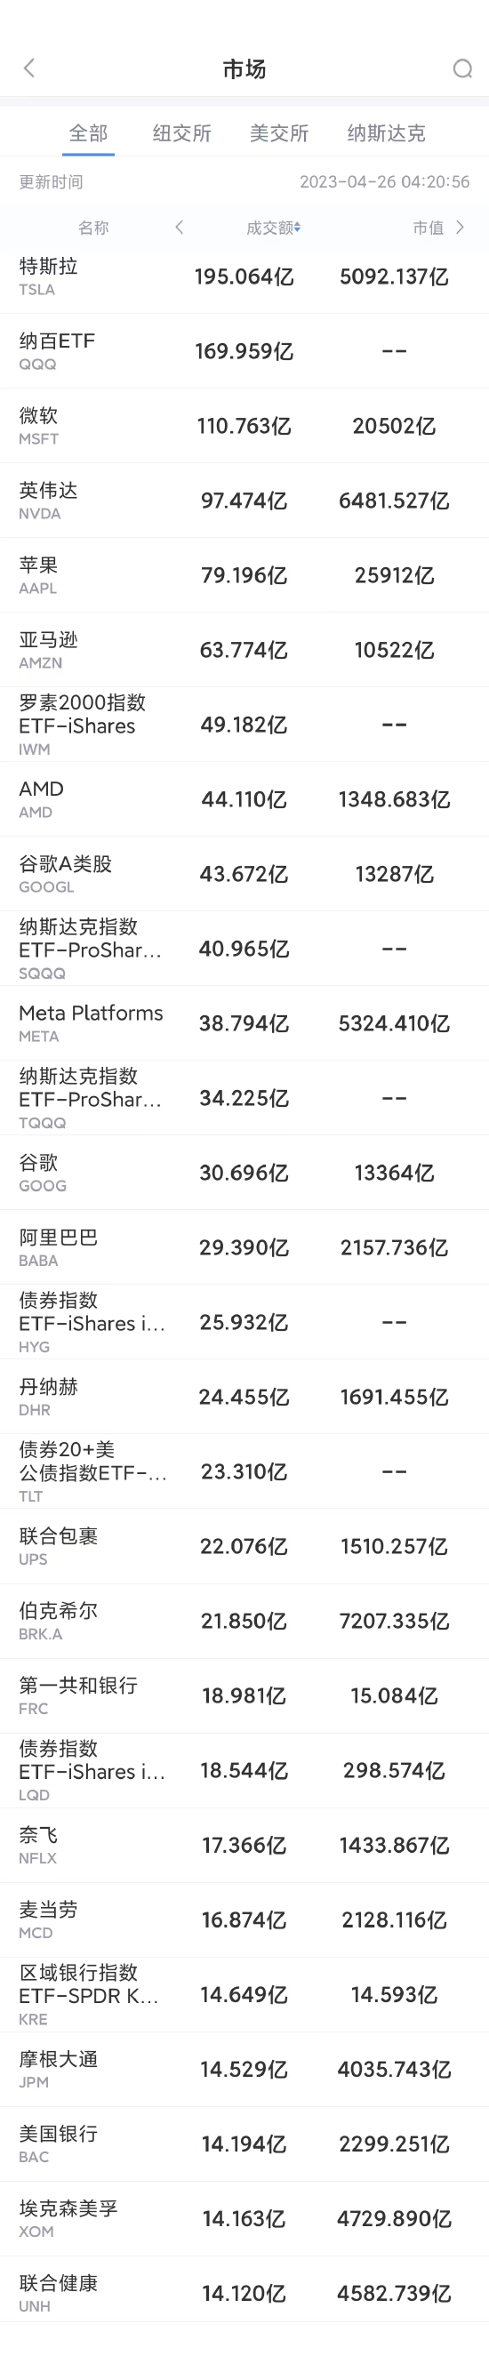
Task: Sort by 市值 column header
Action: pyautogui.click(x=428, y=228)
